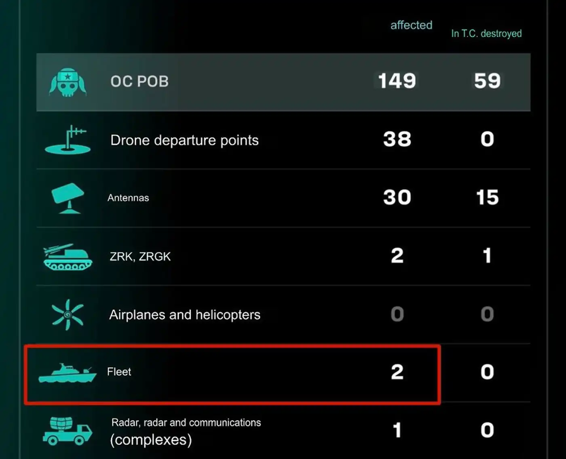Click the 38 affected drone points value
566x459 pixels.
397,139
